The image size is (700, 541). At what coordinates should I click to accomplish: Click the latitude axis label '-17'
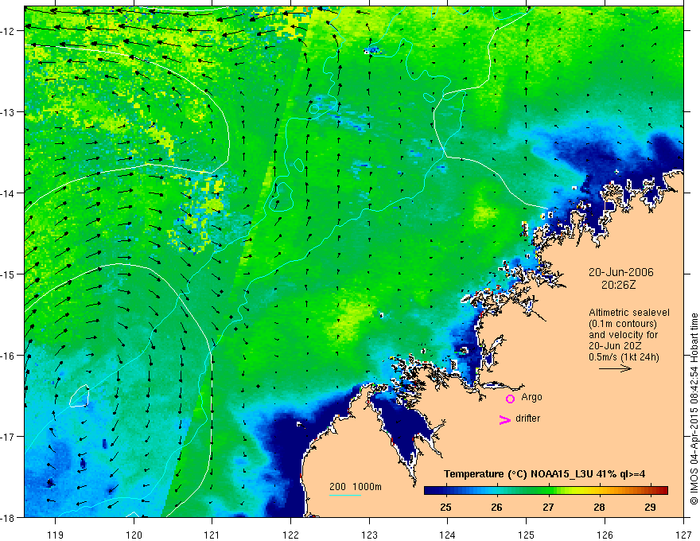pos(9,437)
